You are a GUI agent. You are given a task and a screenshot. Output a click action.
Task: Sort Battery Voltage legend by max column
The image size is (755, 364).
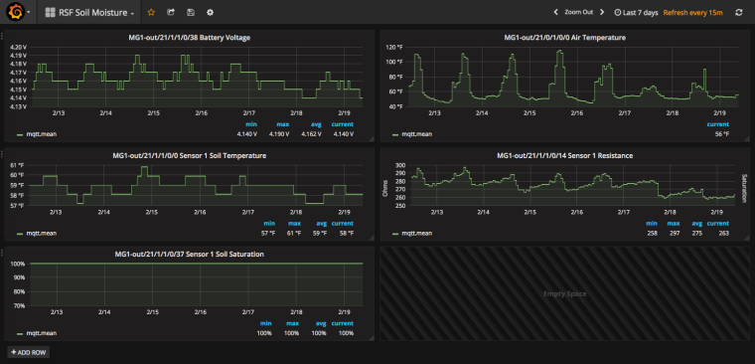283,124
